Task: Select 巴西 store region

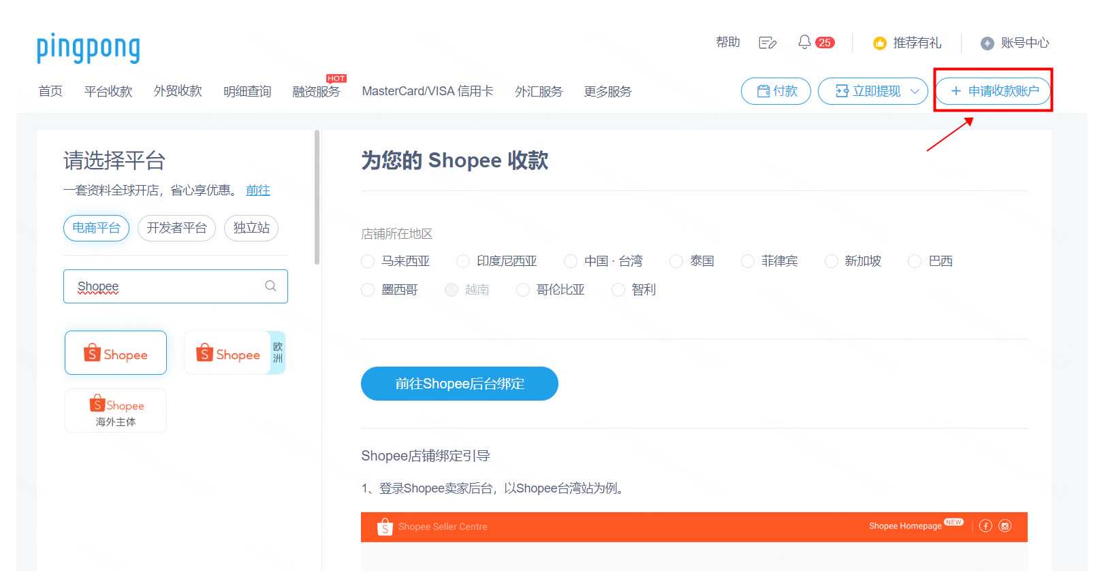Action: [x=915, y=261]
